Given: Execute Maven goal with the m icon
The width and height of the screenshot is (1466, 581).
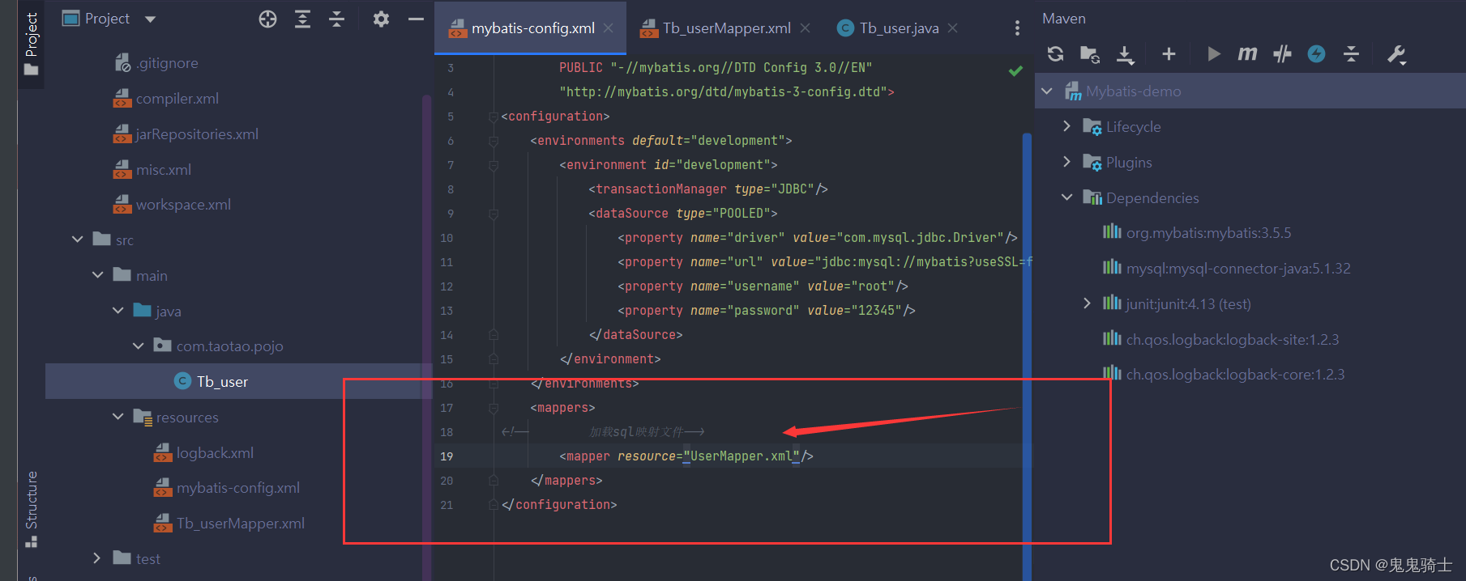Looking at the screenshot, I should [x=1247, y=54].
